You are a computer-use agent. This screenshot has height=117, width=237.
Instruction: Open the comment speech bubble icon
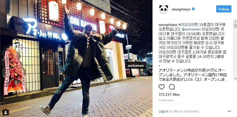pyautogui.click(x=172, y=87)
